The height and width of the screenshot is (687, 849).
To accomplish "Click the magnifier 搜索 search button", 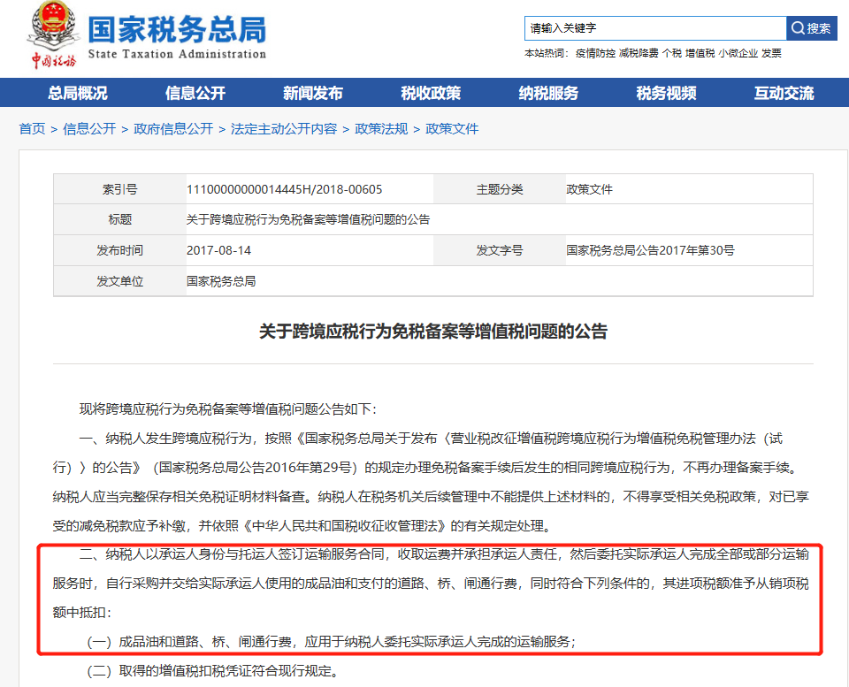I will point(811,28).
